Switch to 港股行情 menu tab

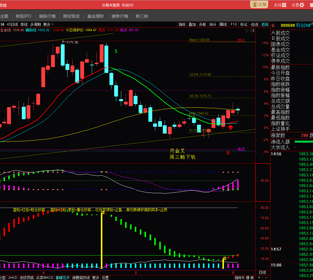47,16
